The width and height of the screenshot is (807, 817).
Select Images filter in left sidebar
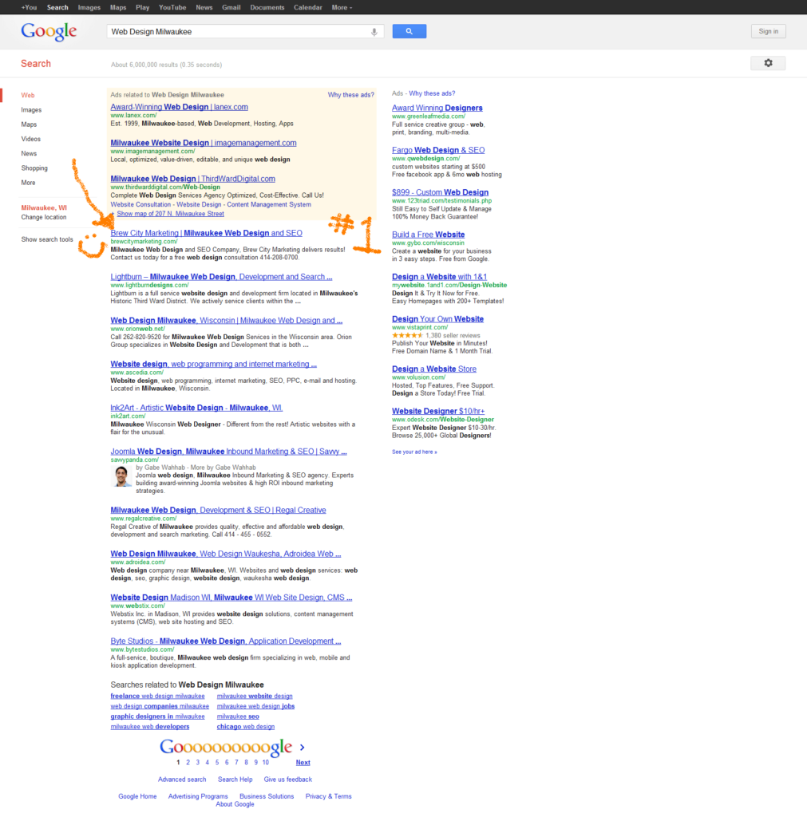click(x=31, y=110)
